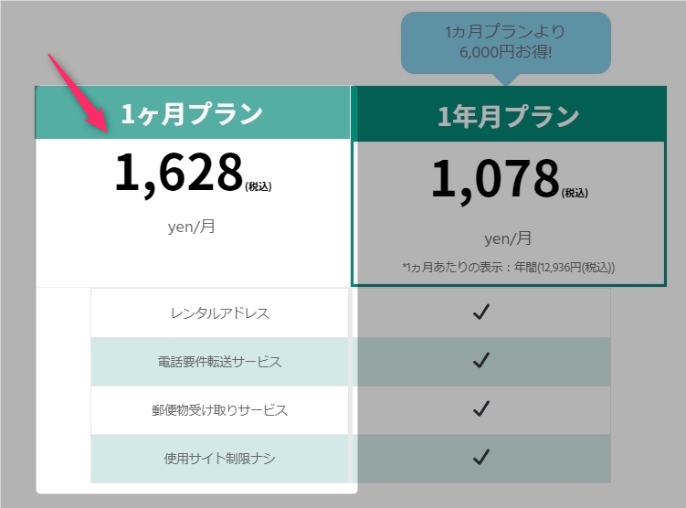This screenshot has height=508, width=686.
Task: Click the checkmark for 使用サイト制限ナシ
Action: tap(481, 457)
